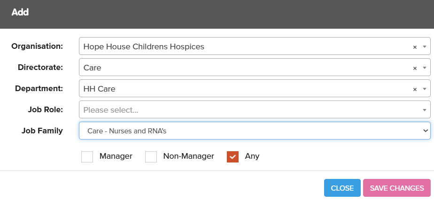Clear the Organisation selection with the x icon
The width and height of the screenshot is (434, 201).
(415, 47)
